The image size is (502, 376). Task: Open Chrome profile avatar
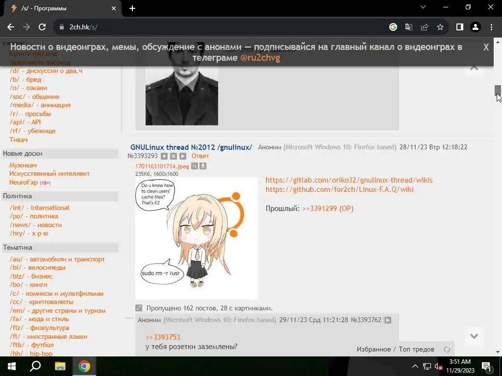[x=476, y=27]
